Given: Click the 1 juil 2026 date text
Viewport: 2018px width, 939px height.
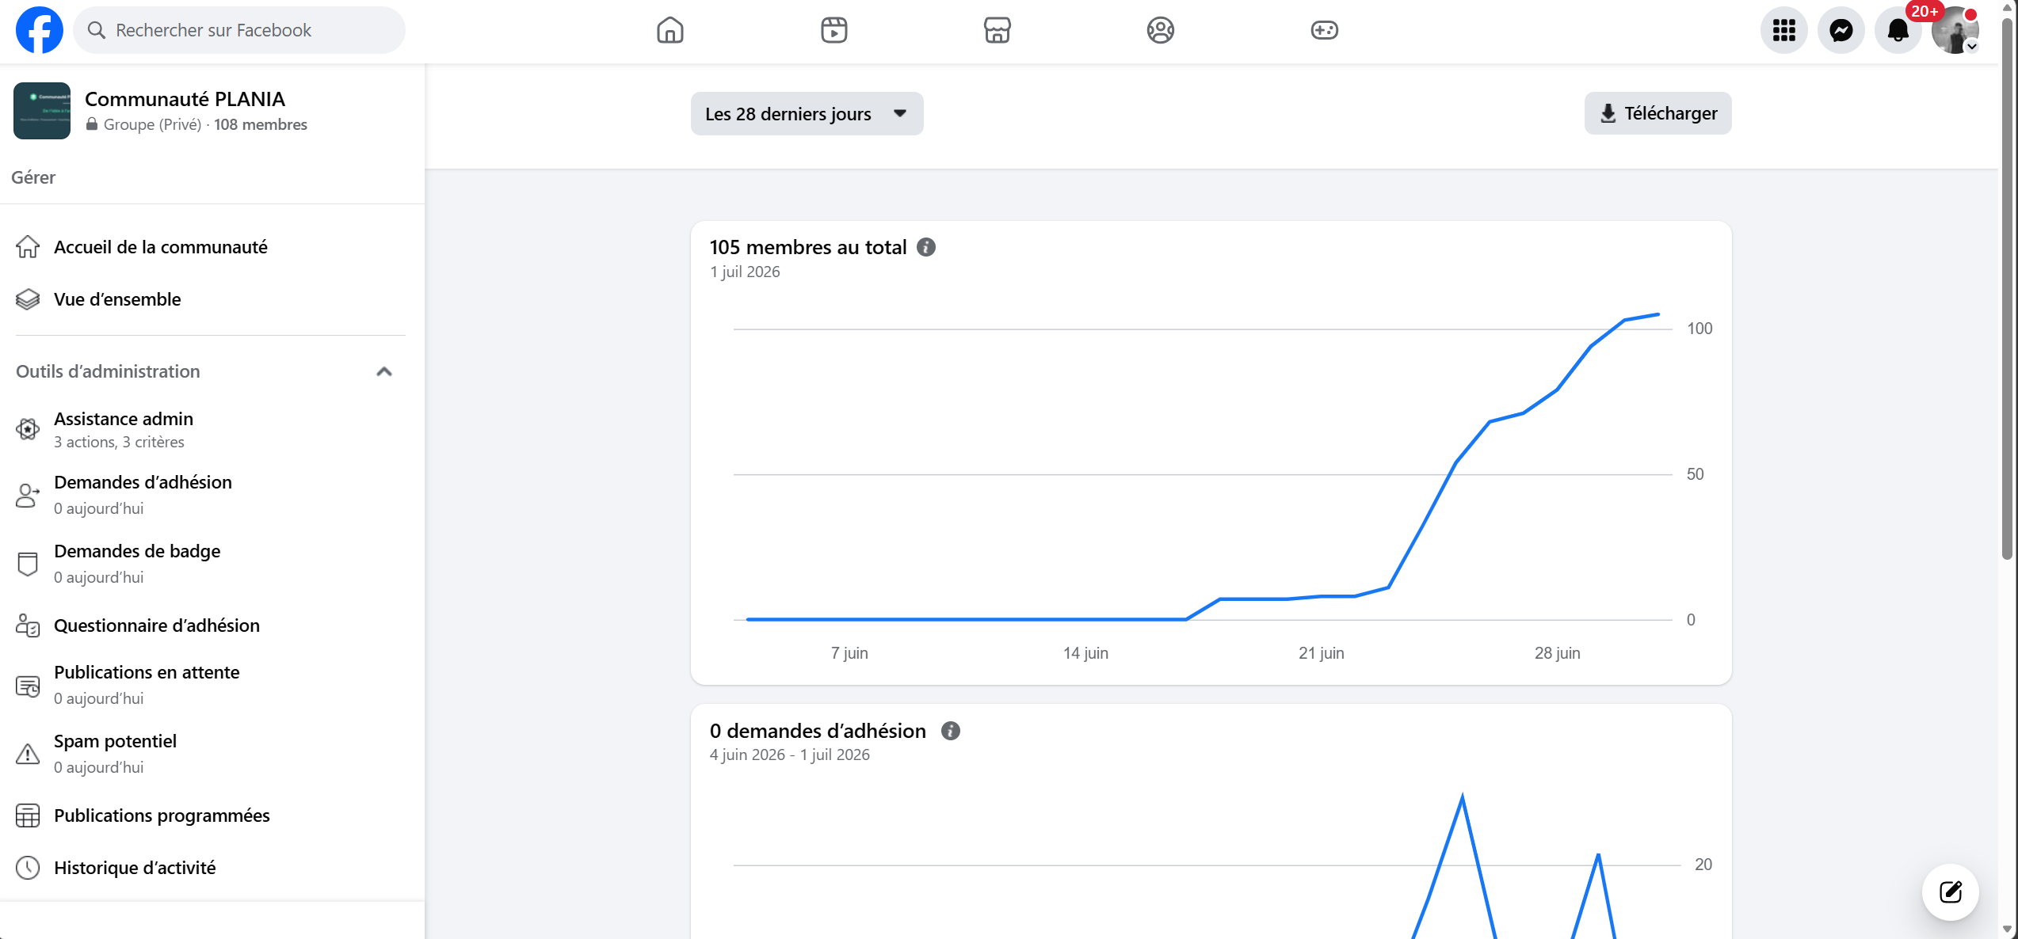Looking at the screenshot, I should click(x=745, y=272).
